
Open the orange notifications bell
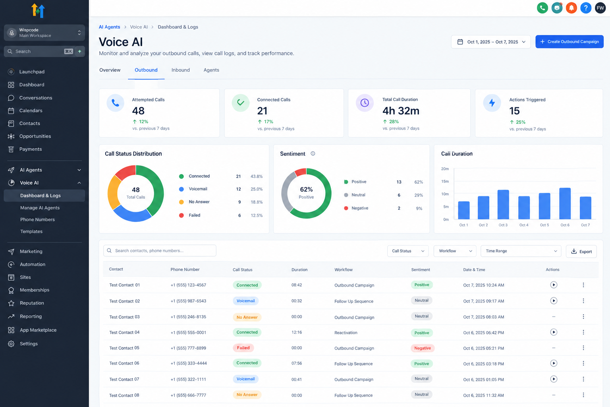tap(571, 8)
